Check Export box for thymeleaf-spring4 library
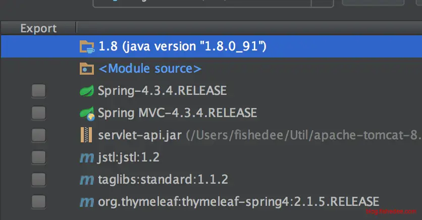The image size is (422, 220). [38, 202]
